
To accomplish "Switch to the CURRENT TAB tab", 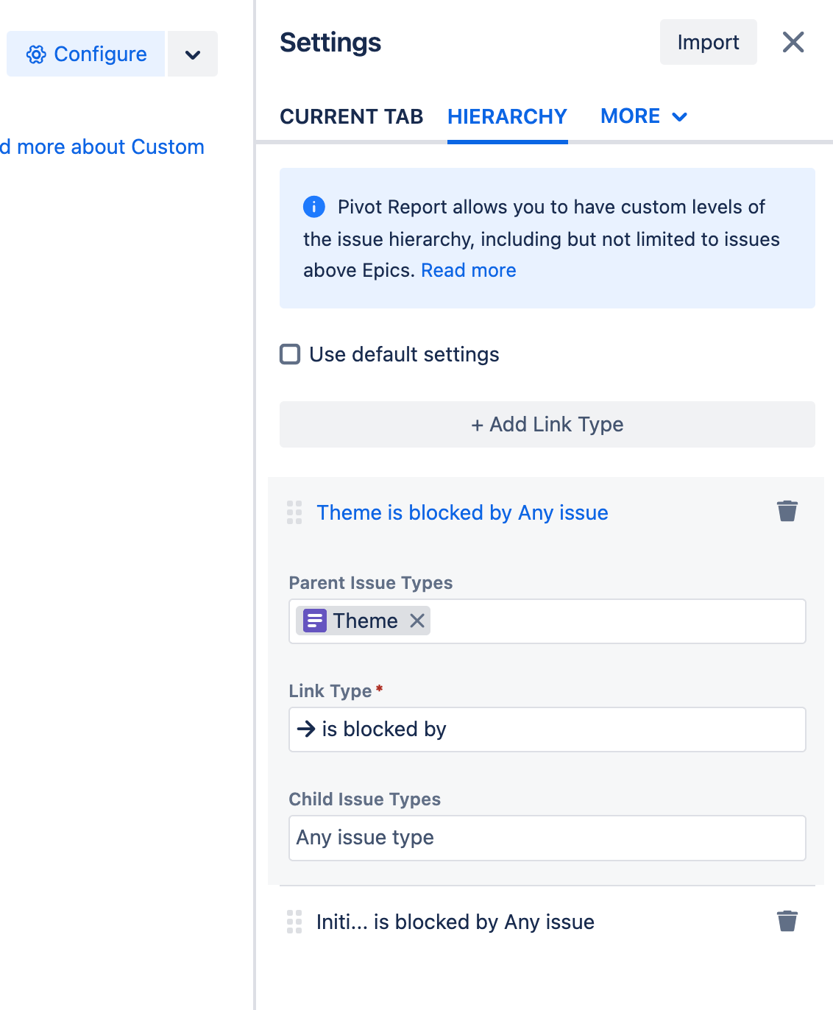I will point(351,116).
